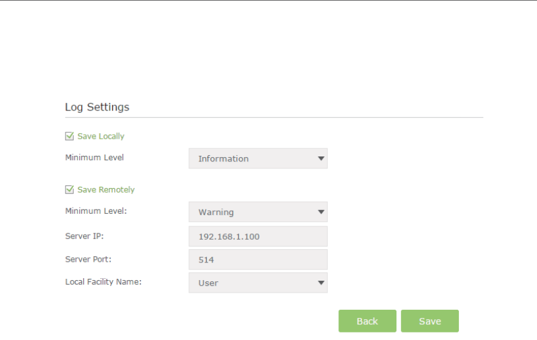
Task: Click the arrow on the Warning dropdown
Action: click(321, 212)
